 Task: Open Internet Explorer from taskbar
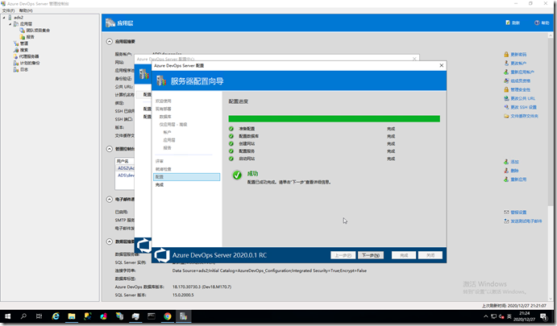coord(56,316)
